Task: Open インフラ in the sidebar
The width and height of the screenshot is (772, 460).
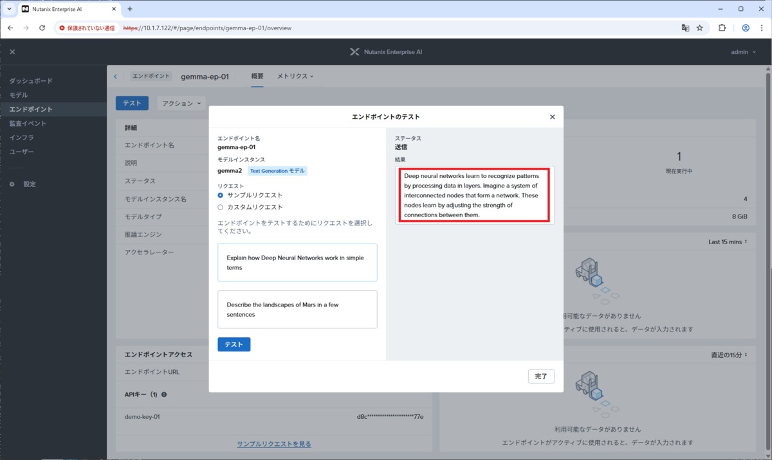Action: click(x=22, y=137)
